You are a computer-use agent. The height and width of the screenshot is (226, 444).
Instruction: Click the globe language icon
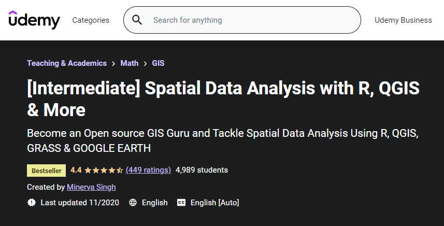pyautogui.click(x=133, y=203)
